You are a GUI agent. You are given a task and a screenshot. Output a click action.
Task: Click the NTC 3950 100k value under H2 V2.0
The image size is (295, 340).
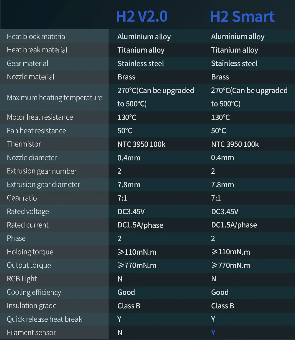(x=141, y=144)
